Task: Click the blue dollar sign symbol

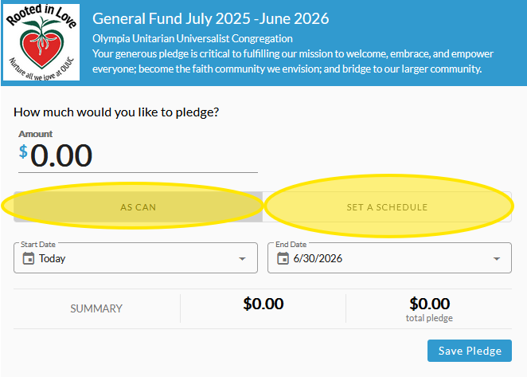Action: click(23, 151)
